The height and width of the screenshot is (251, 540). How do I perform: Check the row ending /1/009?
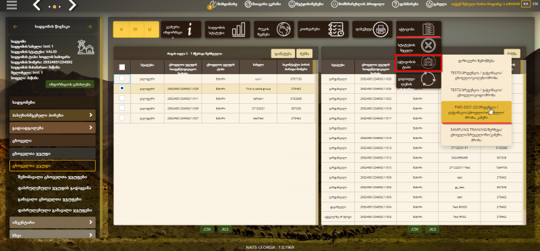(x=122, y=108)
